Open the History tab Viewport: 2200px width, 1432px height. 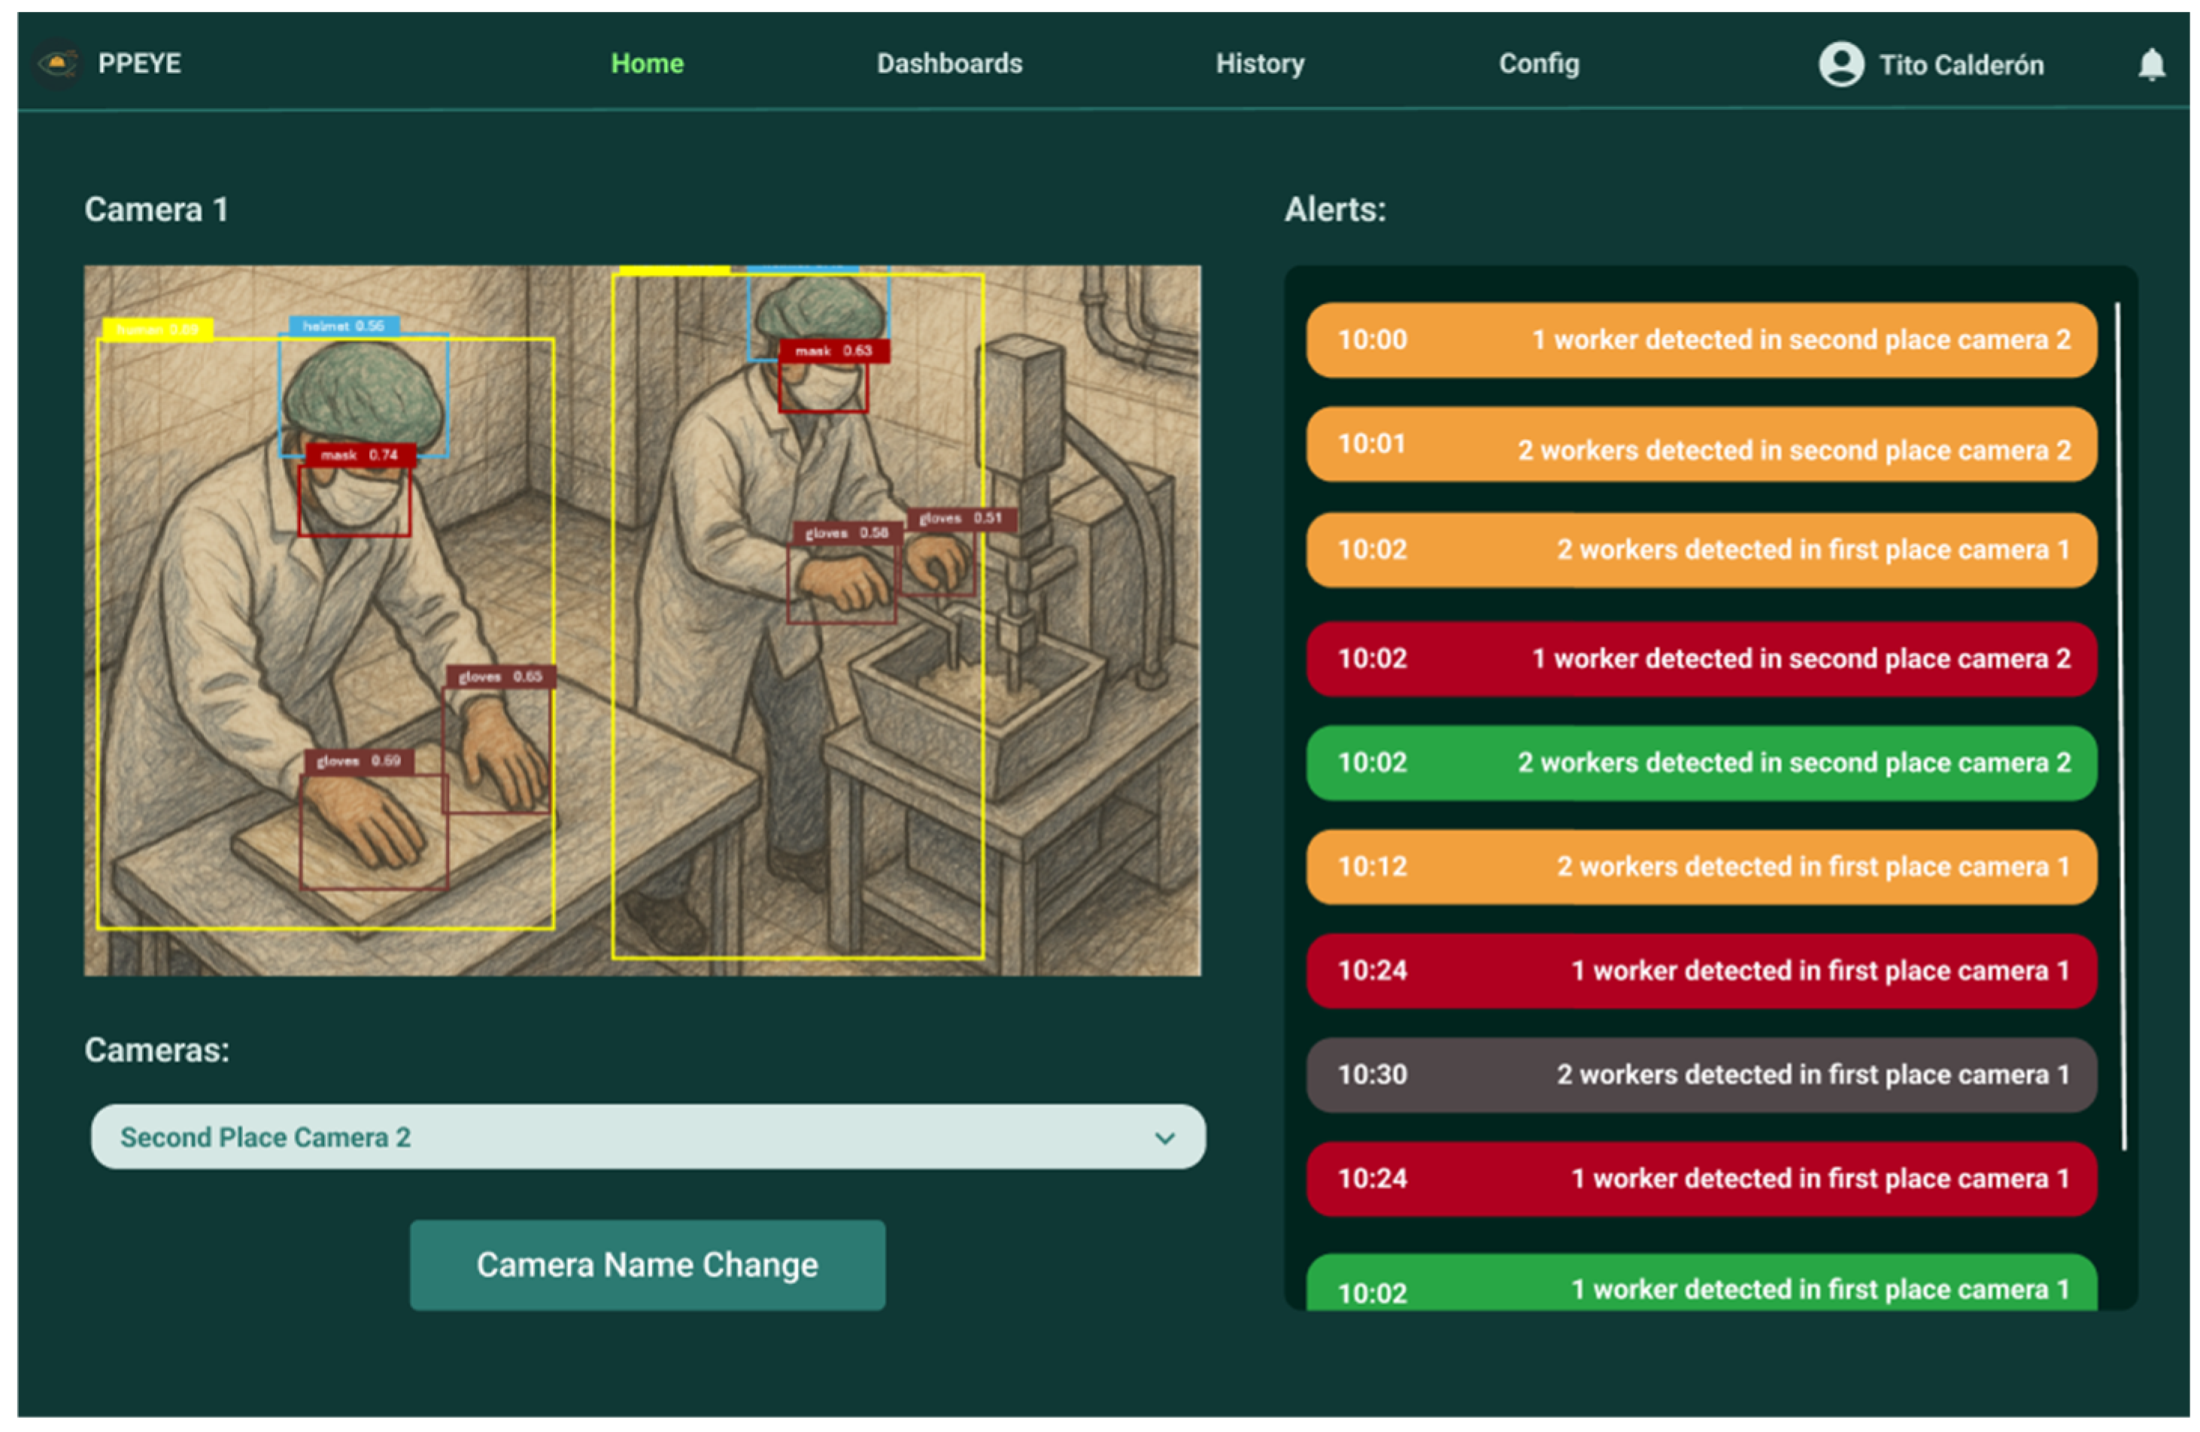pyautogui.click(x=1259, y=64)
